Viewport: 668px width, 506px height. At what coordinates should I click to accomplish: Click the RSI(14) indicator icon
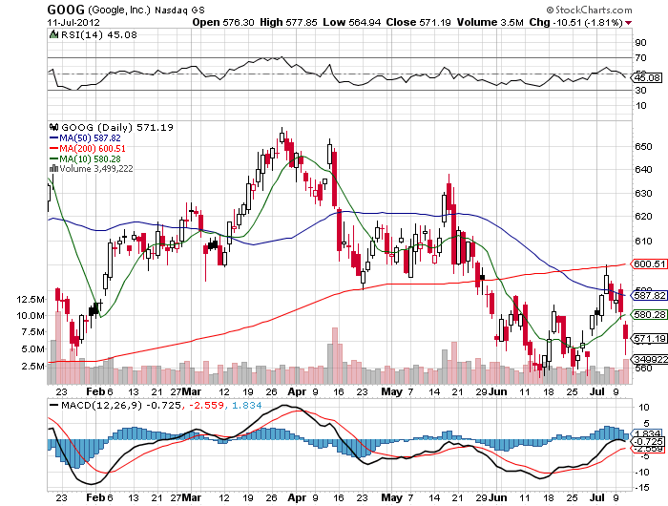pos(53,34)
